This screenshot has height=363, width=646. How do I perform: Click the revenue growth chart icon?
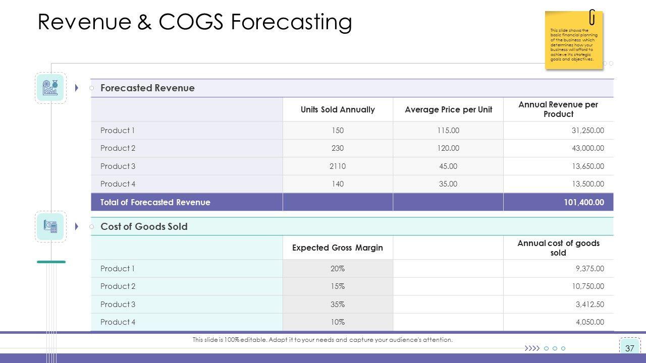coord(50,88)
